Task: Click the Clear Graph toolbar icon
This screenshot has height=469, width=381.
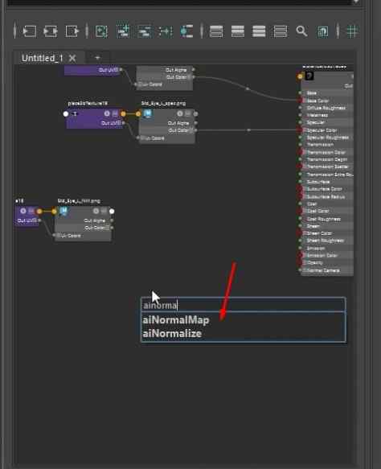Action: [101, 31]
